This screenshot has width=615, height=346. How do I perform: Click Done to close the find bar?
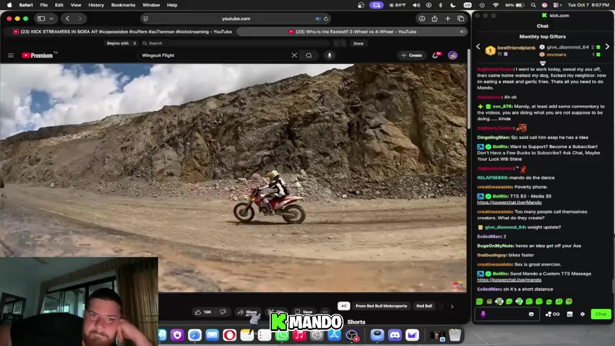[358, 43]
